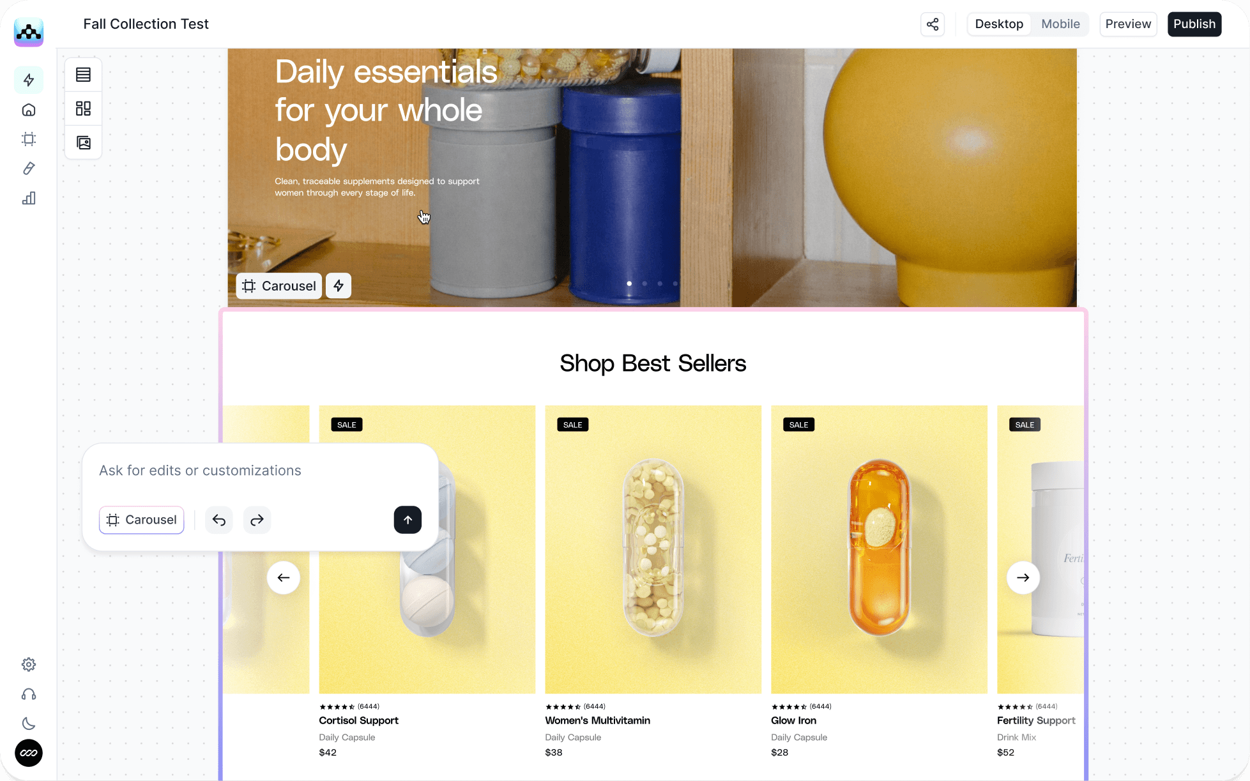Viewport: 1250px width, 781px height.
Task: Advance product carousel with right arrow
Action: click(x=1023, y=577)
